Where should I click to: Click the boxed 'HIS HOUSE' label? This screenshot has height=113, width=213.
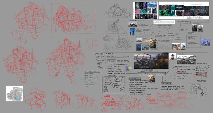coord(112,61)
